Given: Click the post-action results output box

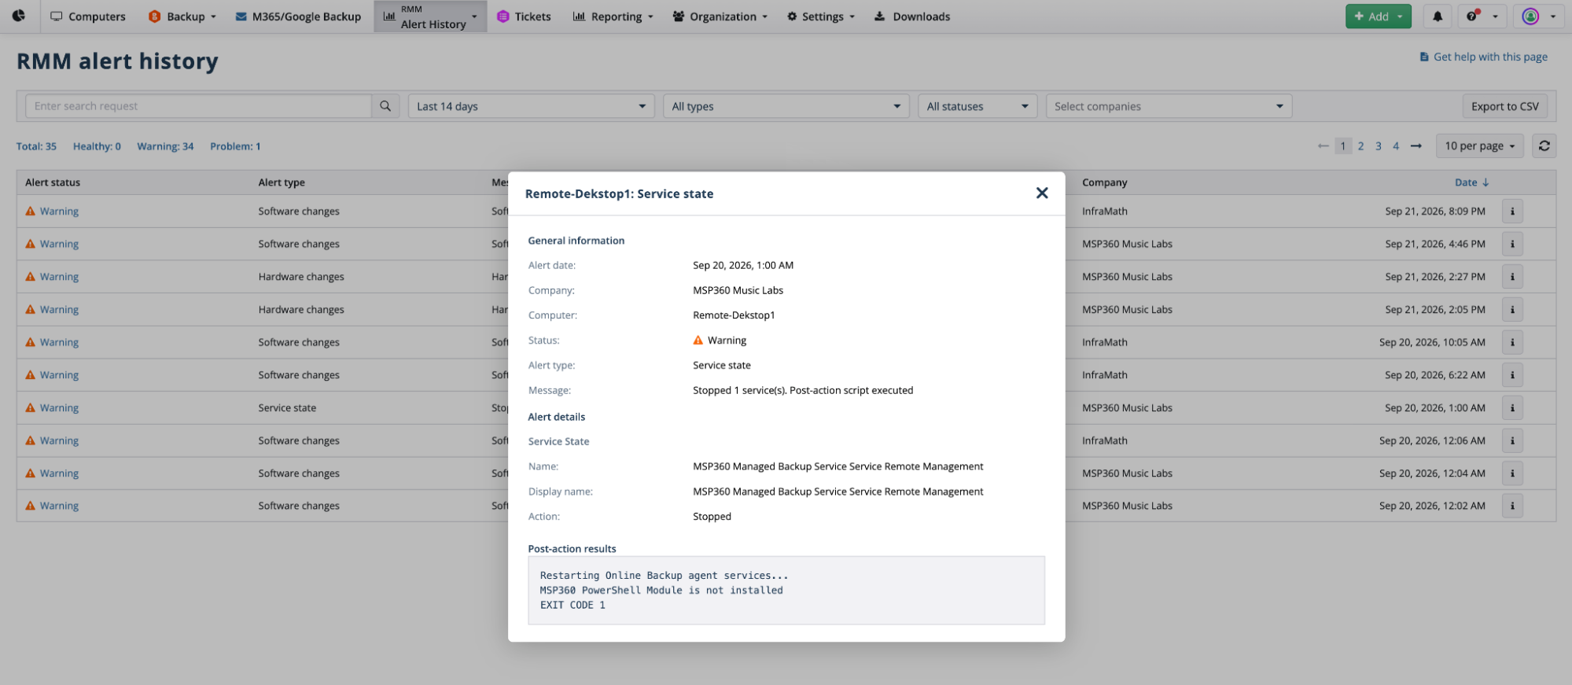Looking at the screenshot, I should pos(786,591).
